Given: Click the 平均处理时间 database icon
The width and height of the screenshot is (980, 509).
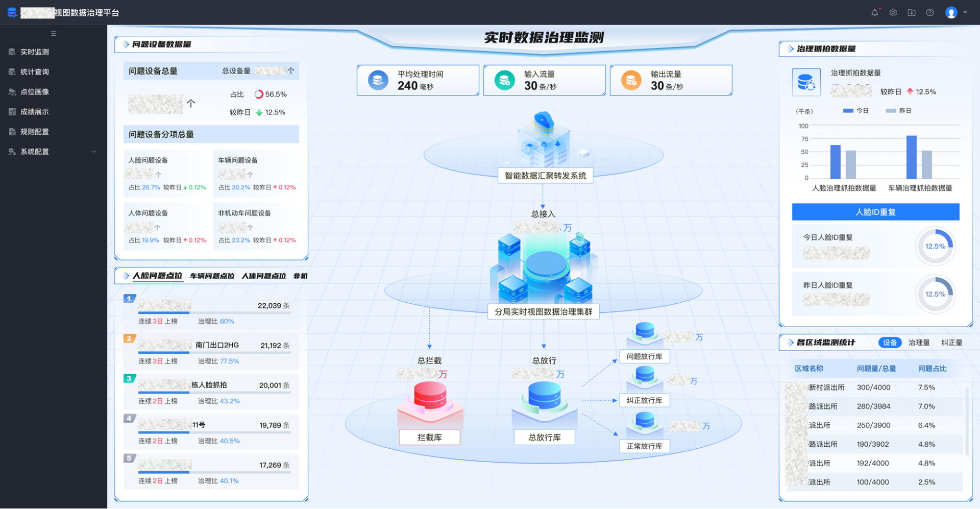Looking at the screenshot, I should [378, 81].
